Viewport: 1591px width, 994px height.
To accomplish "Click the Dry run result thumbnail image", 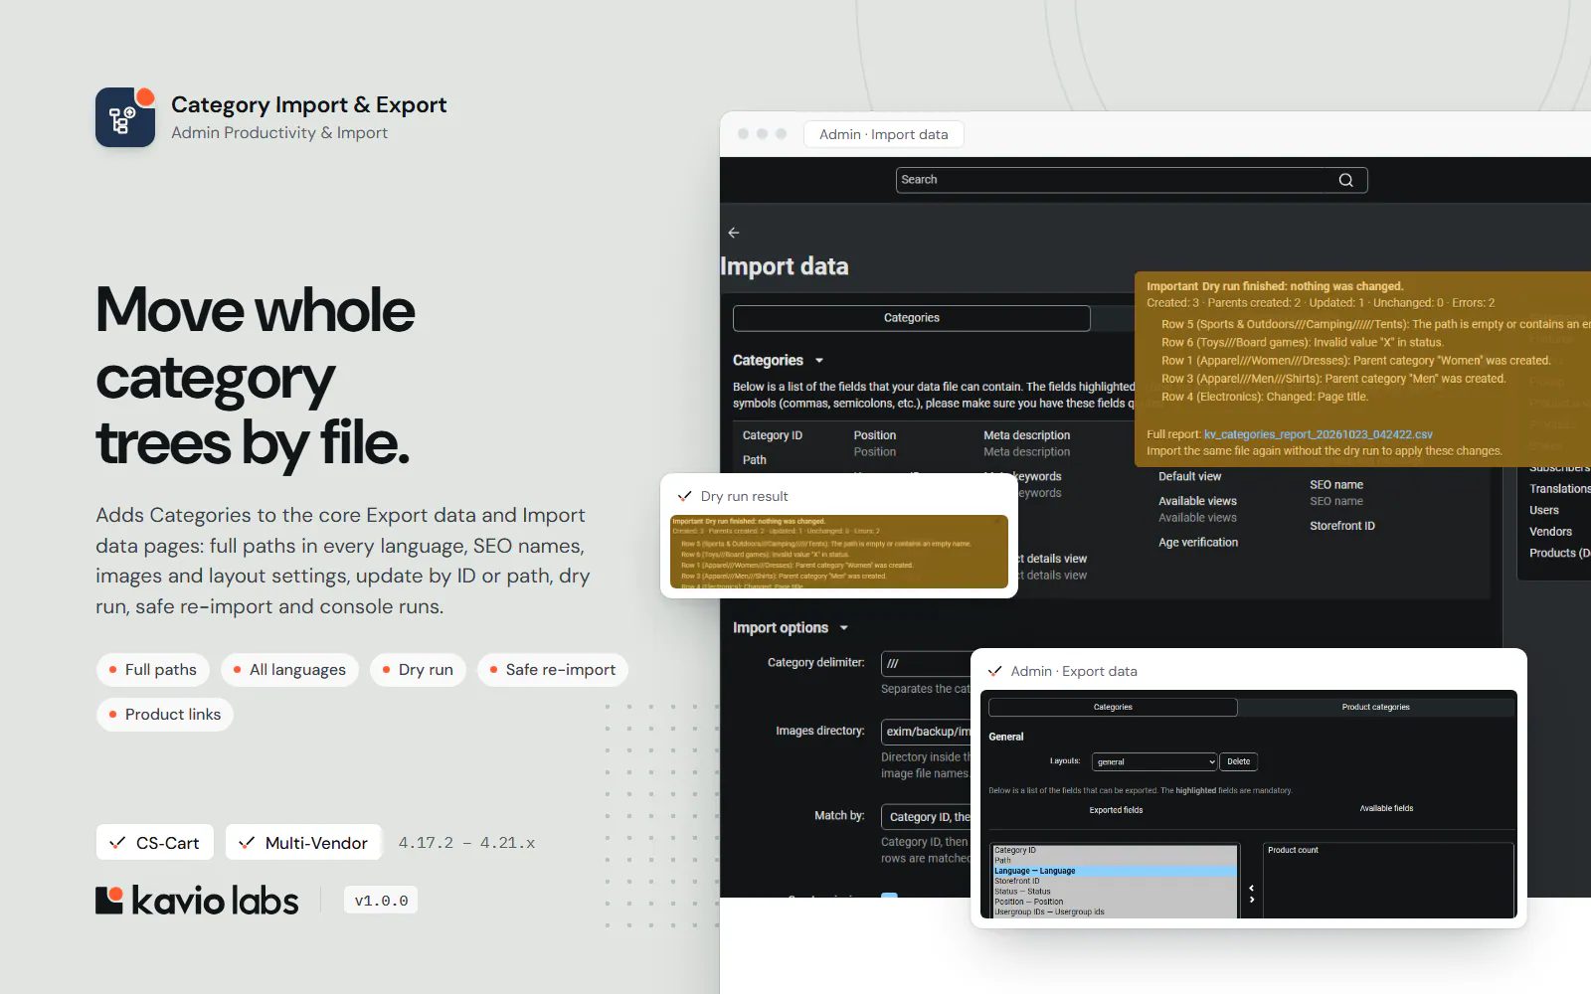I will click(839, 552).
